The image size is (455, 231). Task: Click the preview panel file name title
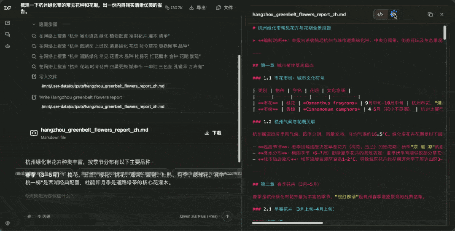pos(299,14)
